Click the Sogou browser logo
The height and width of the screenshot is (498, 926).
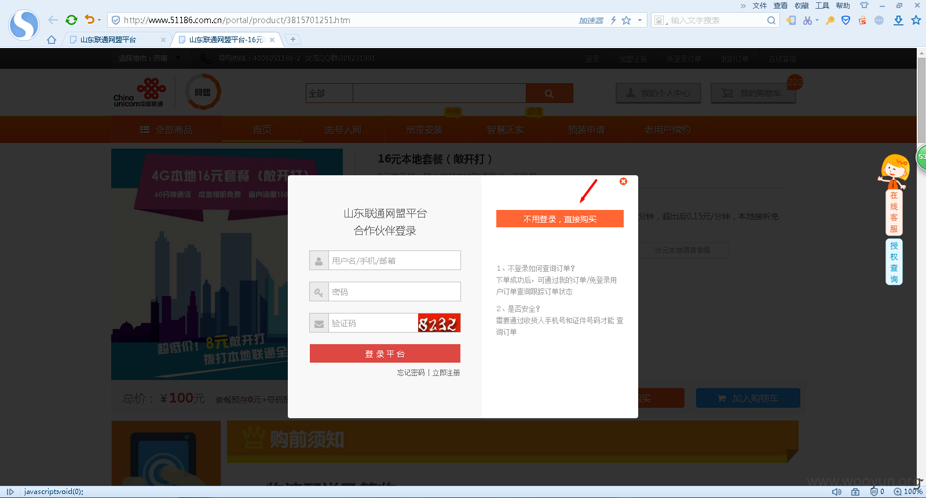pyautogui.click(x=24, y=25)
